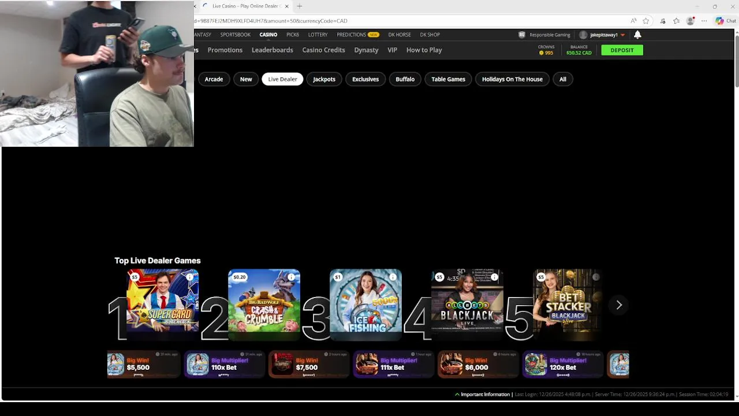This screenshot has width=739, height=416.
Task: Select Holidays On The House pill
Action: click(x=512, y=79)
